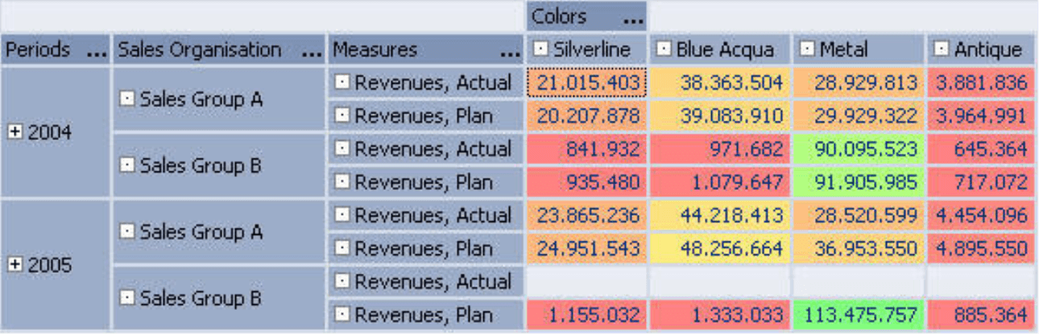Click the red Antique cell 645.364
This screenshot has height=334, width=1039.
click(980, 149)
